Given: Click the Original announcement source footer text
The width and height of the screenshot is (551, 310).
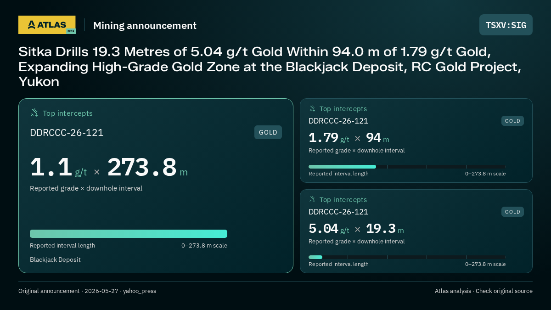Looking at the screenshot, I should pyautogui.click(x=87, y=291).
